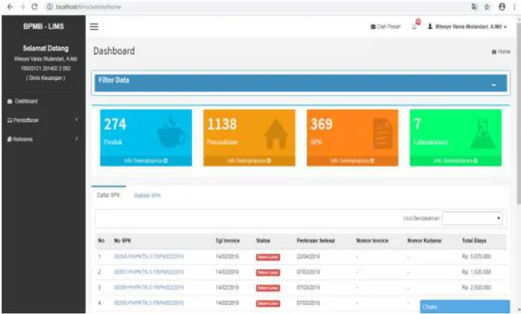Open the first SPK number link in table
The width and height of the screenshot is (521, 314).
148,257
